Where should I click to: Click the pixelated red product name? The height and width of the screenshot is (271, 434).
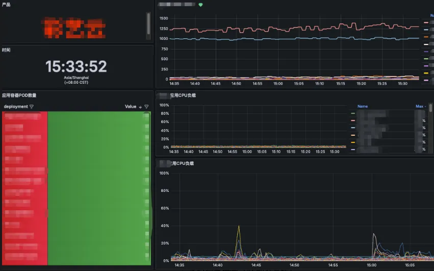[x=75, y=28]
